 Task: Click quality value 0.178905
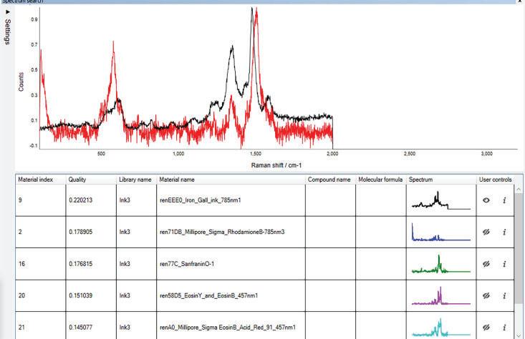coord(81,232)
